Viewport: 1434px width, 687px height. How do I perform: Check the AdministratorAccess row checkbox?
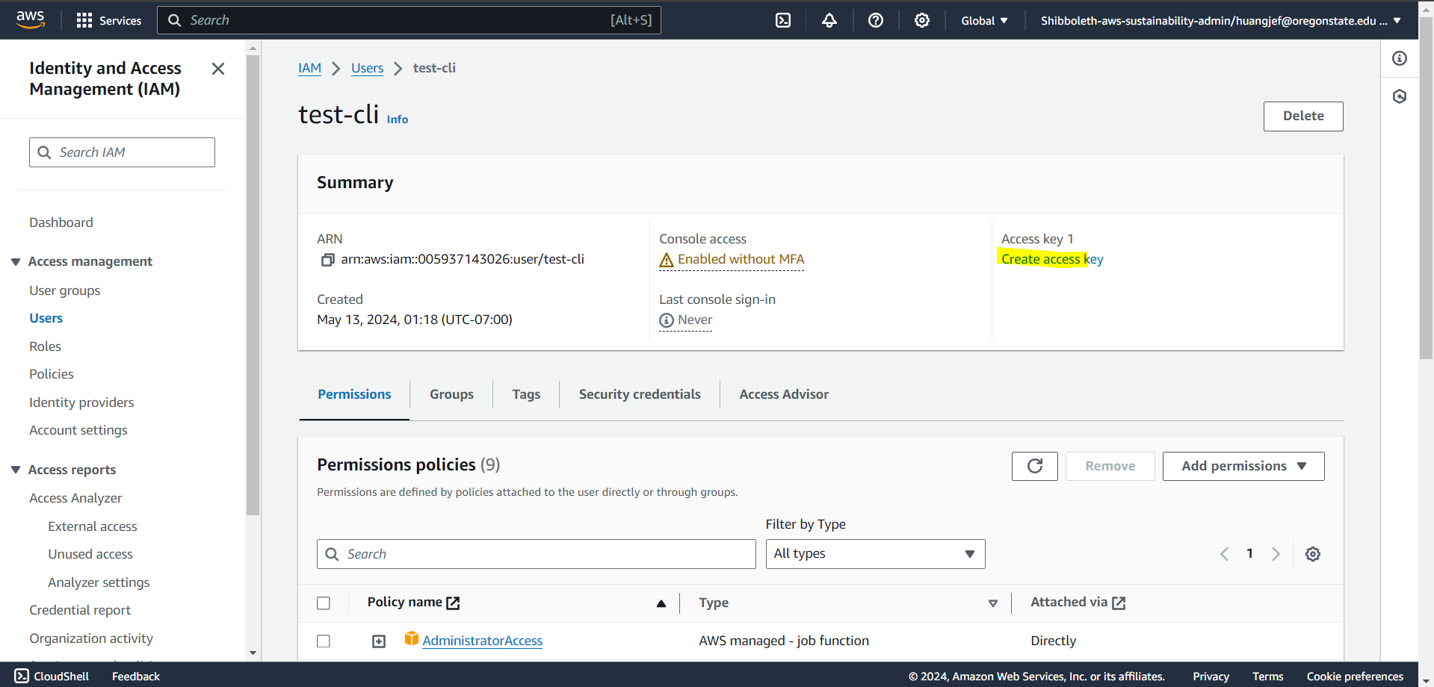coord(324,641)
